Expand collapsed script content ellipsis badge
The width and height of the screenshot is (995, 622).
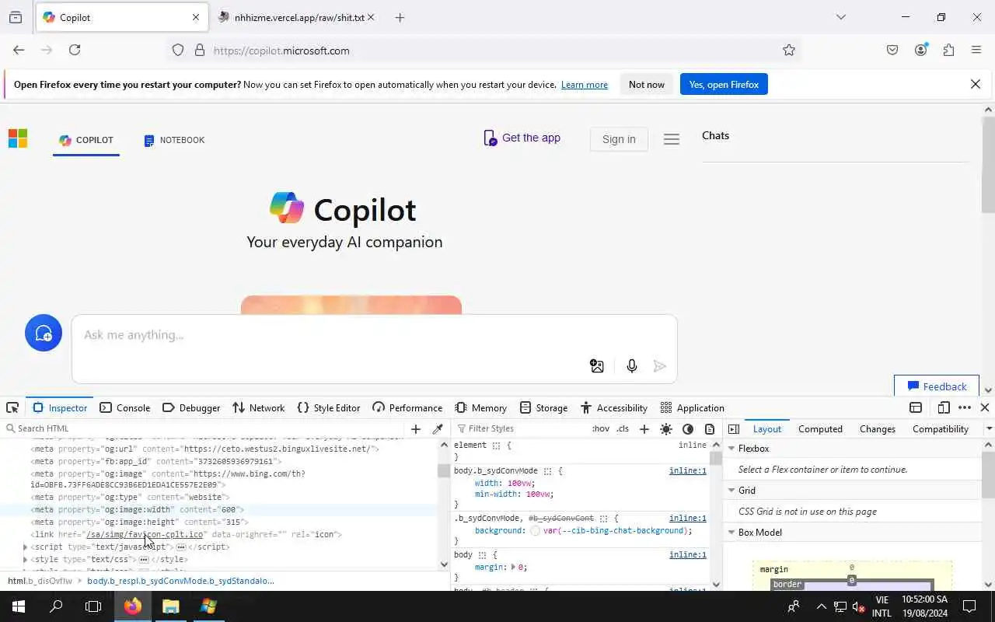tap(181, 547)
